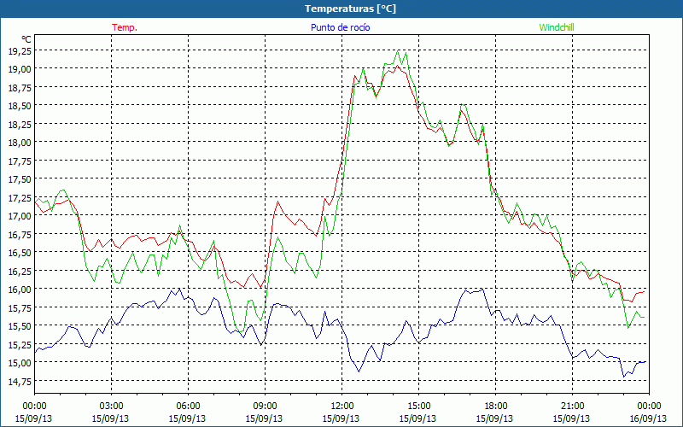Screen dimensions: 683x427
Task: Click the 16,25 y-axis value
Action: pos(19,271)
